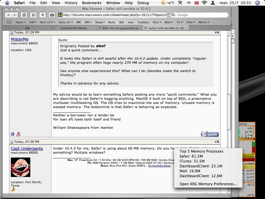The width and height of the screenshot is (265, 199).
Task: Expand the UiB bookmarks folder
Action: coord(33,22)
